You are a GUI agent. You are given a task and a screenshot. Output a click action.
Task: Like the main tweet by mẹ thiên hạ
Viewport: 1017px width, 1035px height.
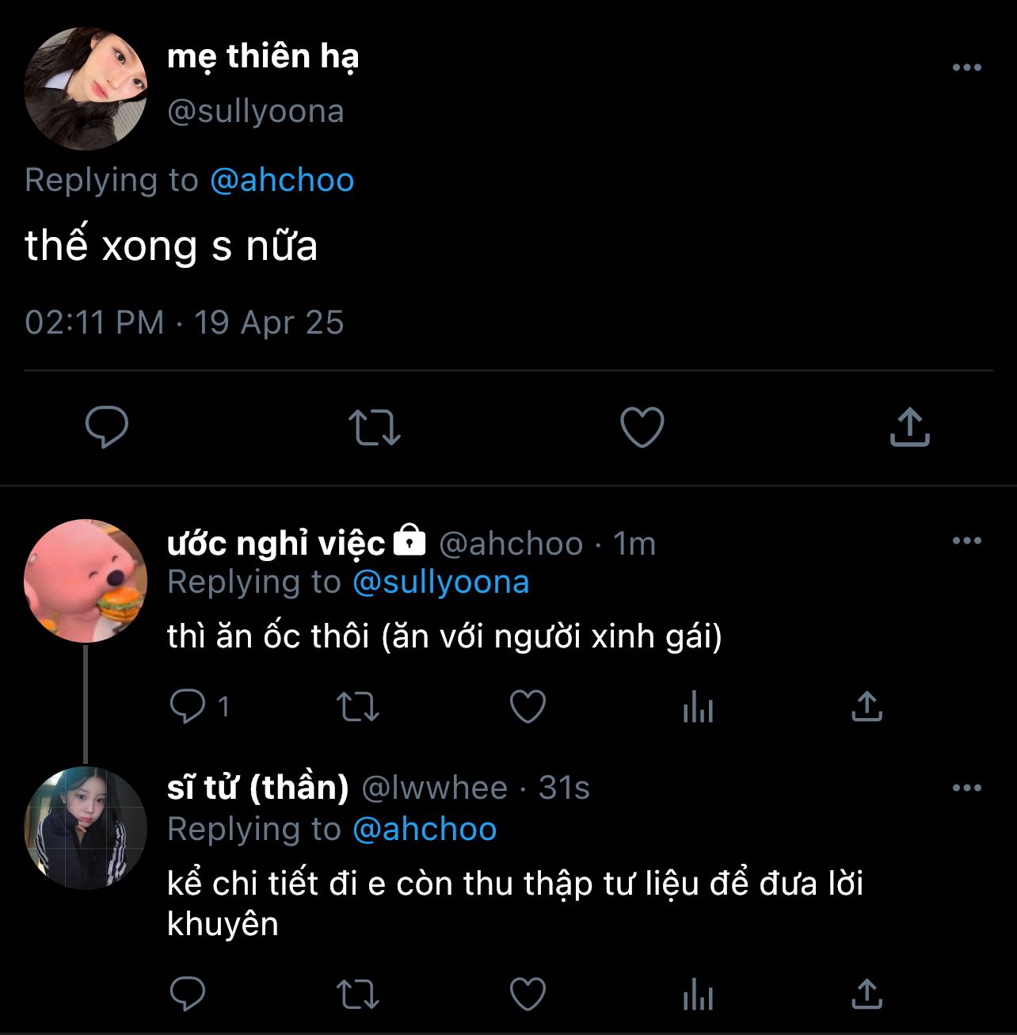[x=642, y=427]
